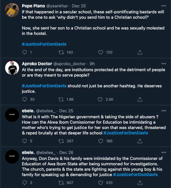
Task: Reply to Pope Piano's tweet
Action: click(x=25, y=52)
